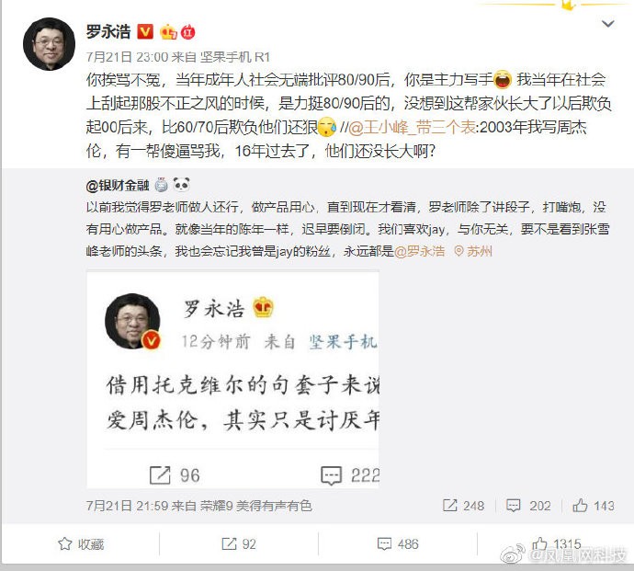
Task: Open the @王小峰_带三个表 mention link
Action: tap(413, 128)
